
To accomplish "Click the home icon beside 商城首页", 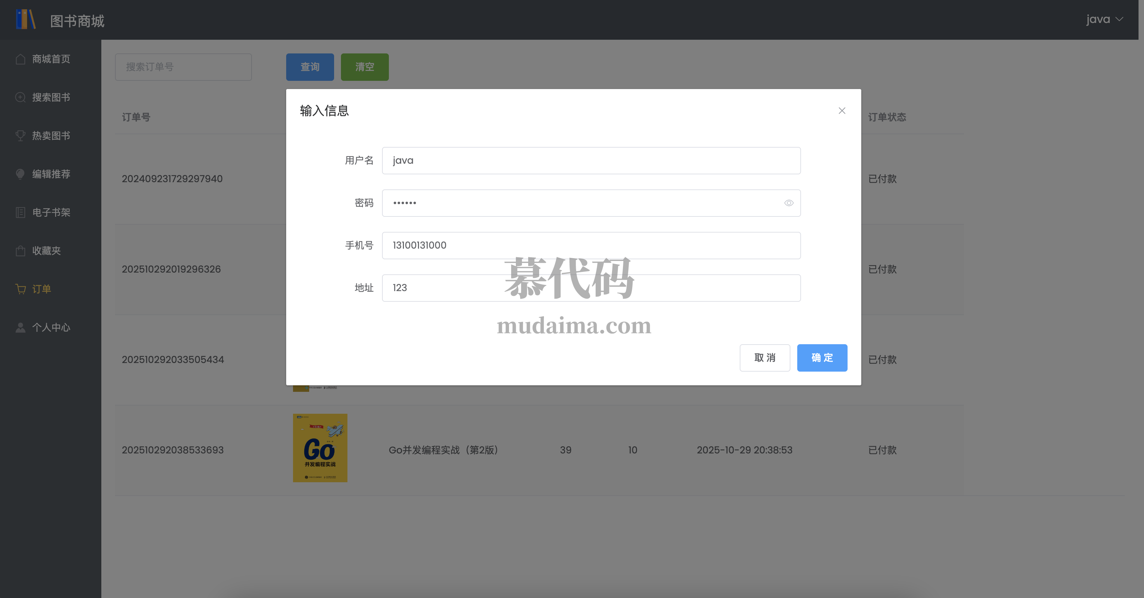I will pos(21,59).
